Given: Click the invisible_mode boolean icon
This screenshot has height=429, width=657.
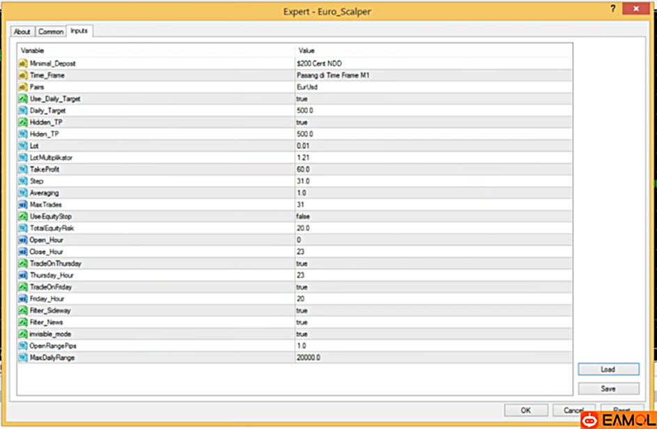Looking at the screenshot, I should point(22,334).
